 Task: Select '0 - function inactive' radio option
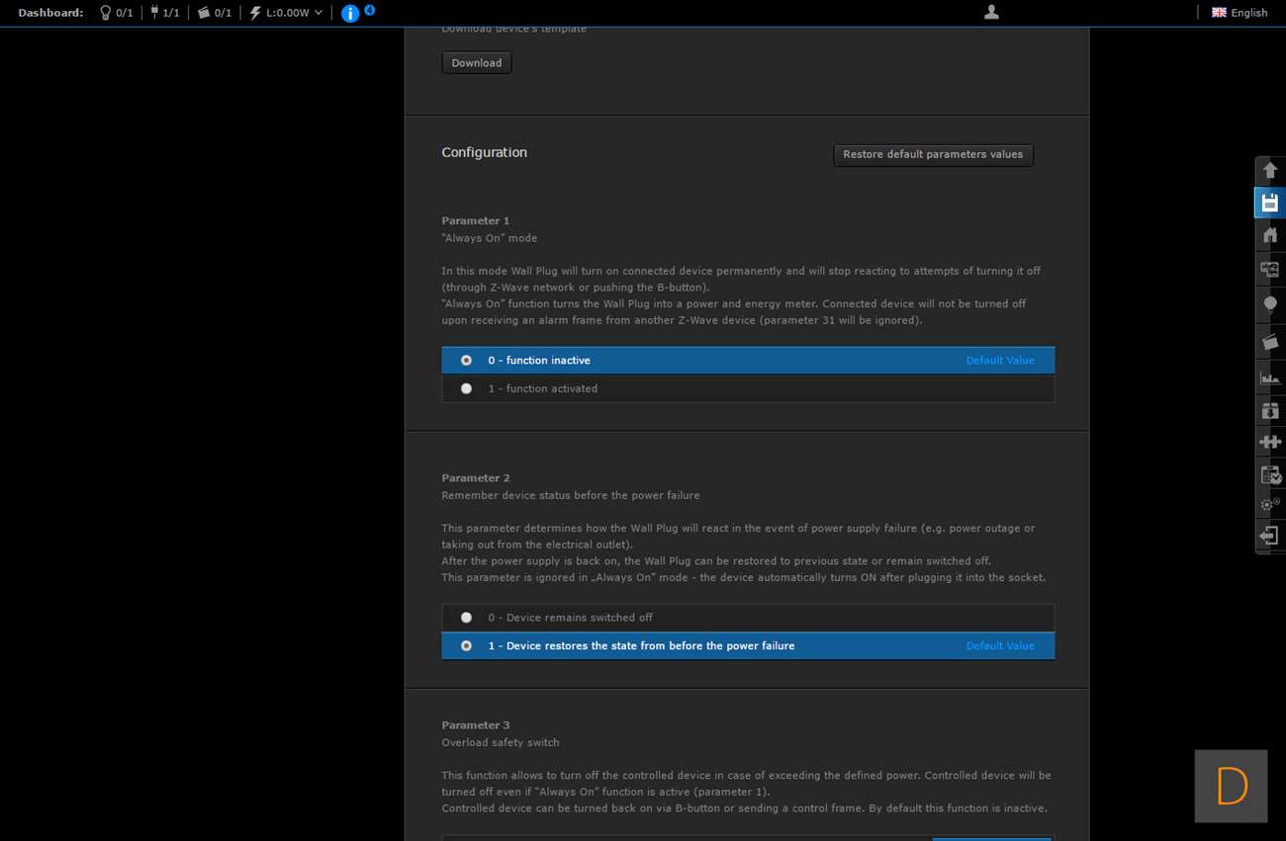coord(466,361)
